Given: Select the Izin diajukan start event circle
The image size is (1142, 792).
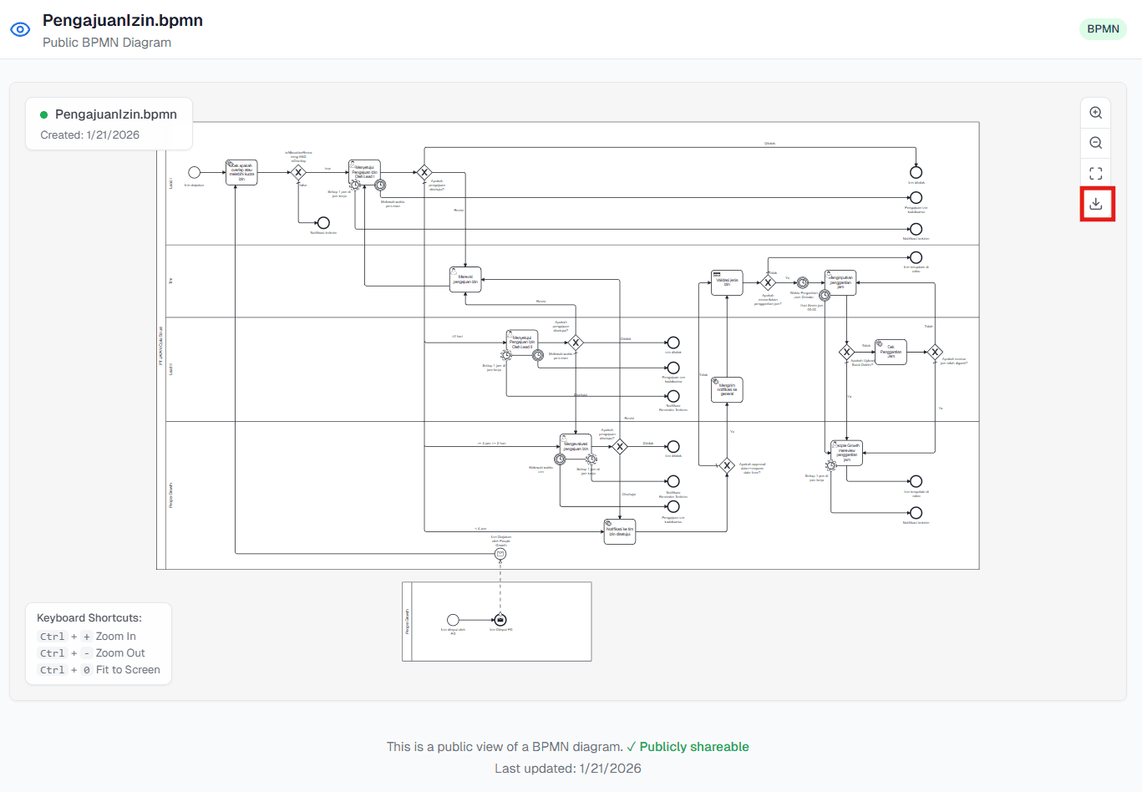Looking at the screenshot, I should pyautogui.click(x=195, y=172).
